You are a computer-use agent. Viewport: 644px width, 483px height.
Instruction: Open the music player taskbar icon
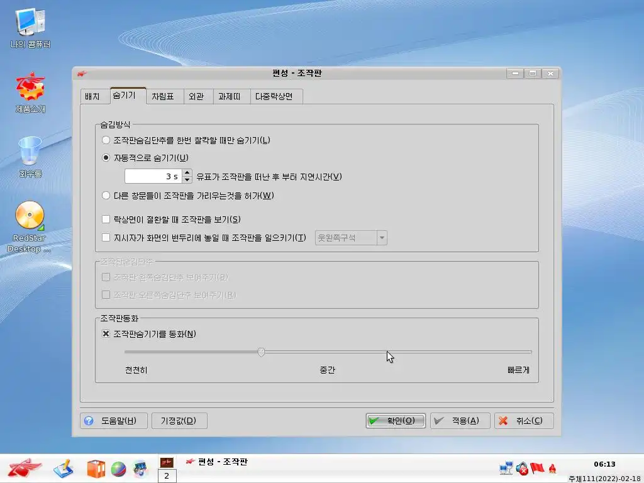(x=140, y=469)
